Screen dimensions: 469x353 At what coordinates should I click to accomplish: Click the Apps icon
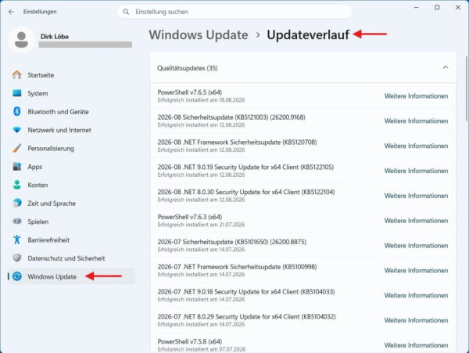[17, 167]
